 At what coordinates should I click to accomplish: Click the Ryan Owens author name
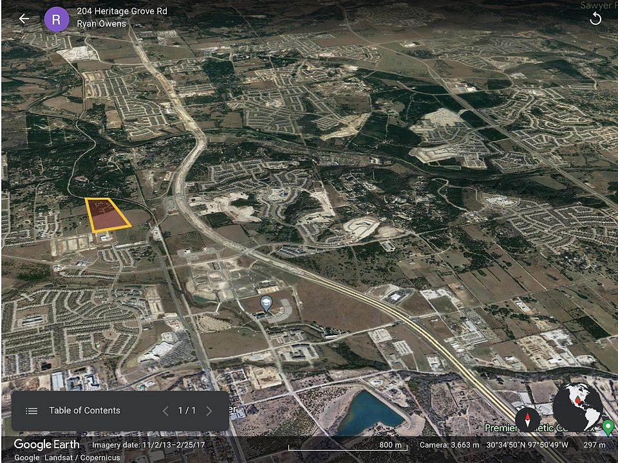pyautogui.click(x=101, y=24)
